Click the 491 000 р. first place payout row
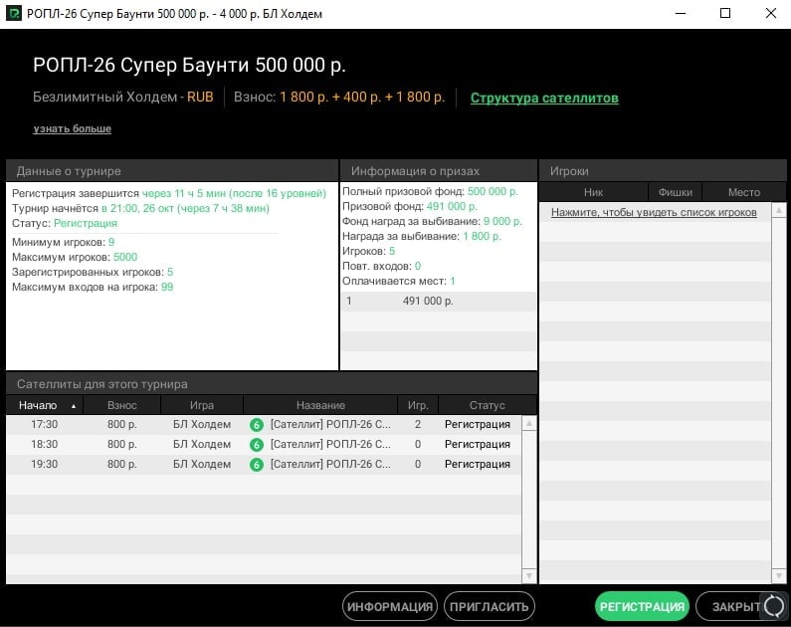The height and width of the screenshot is (627, 791). 439,302
